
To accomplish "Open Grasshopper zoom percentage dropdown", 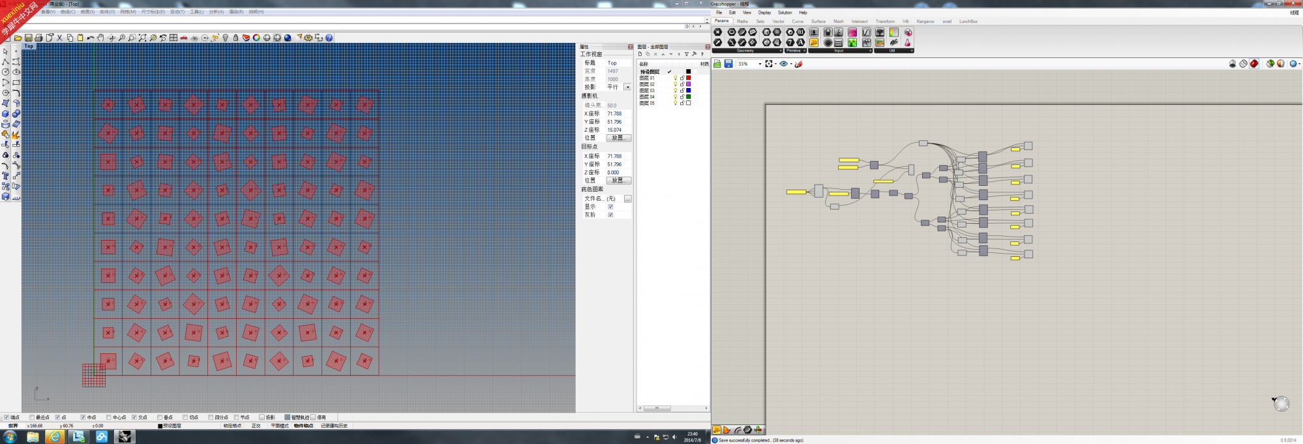I will [x=760, y=64].
